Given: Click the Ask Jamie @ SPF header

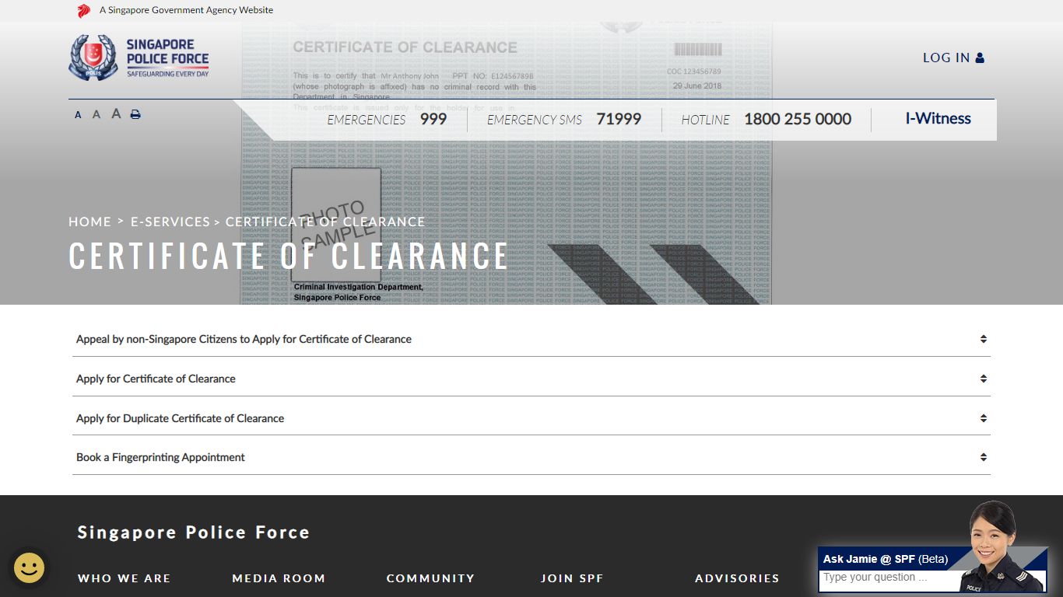Looking at the screenshot, I should (x=886, y=559).
